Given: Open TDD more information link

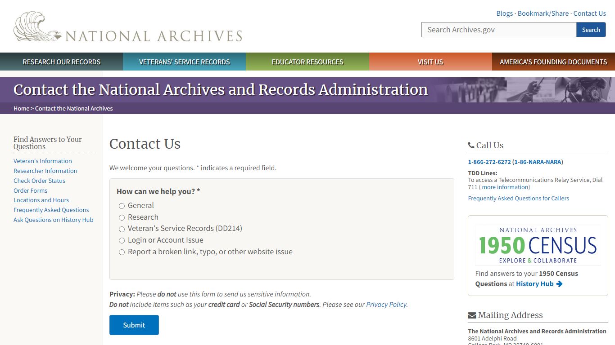Looking at the screenshot, I should point(505,187).
